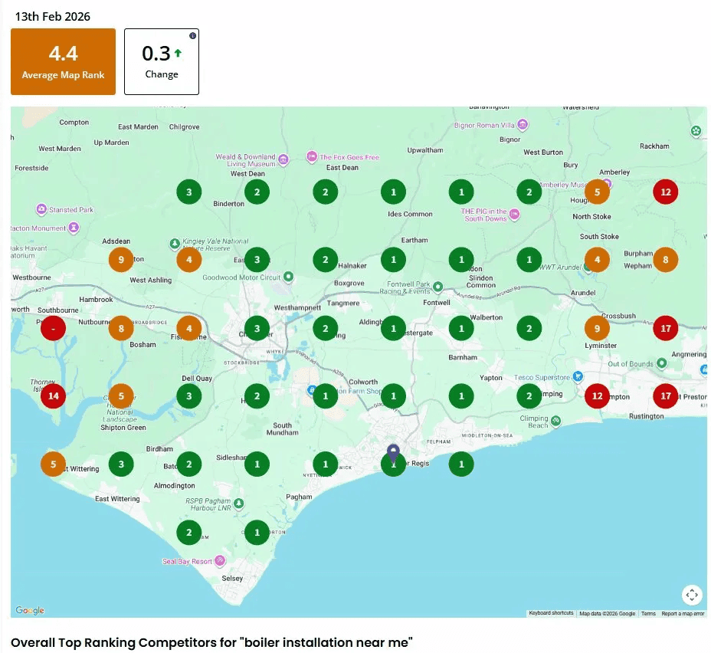This screenshot has height=653, width=711.
Task: Open Keyboard shortcuts
Action: (550, 613)
